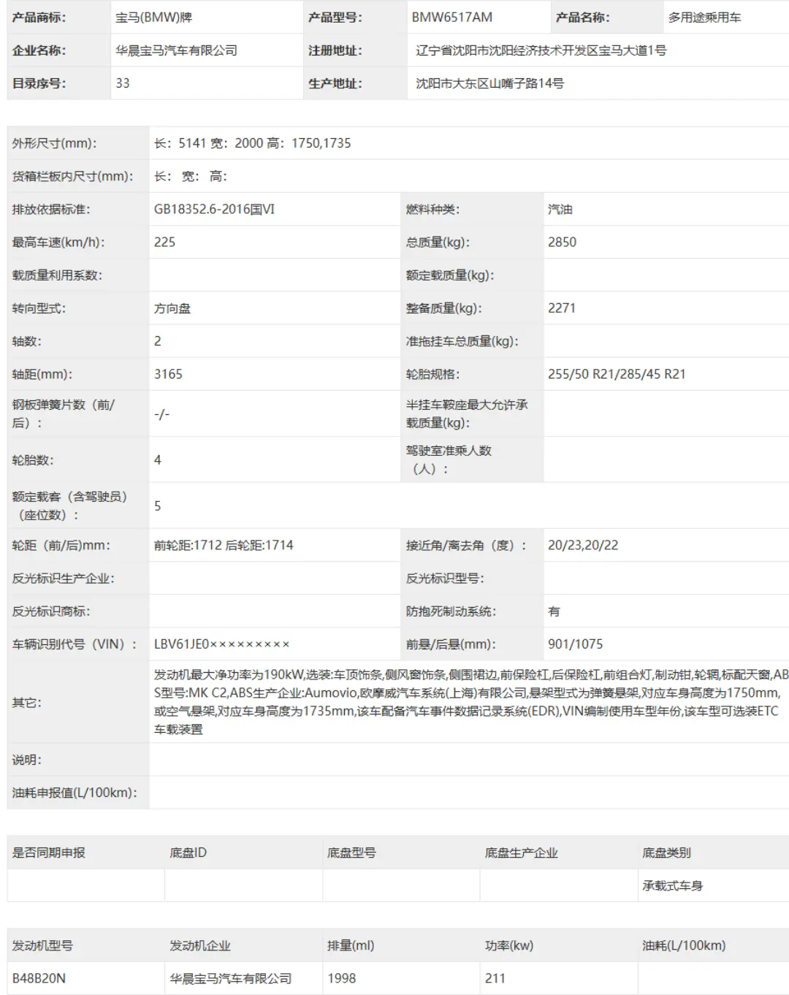
Task: Click the 货箱栏板内尺寸(mm) label
Action: (x=72, y=176)
